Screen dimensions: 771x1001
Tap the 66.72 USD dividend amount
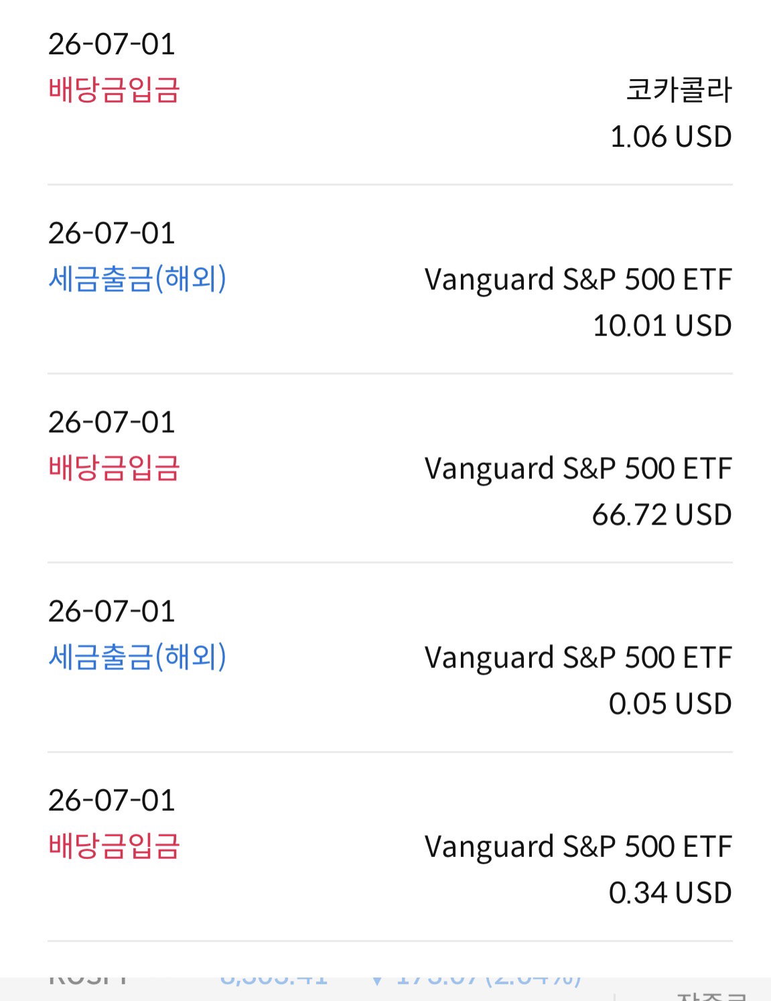662,515
